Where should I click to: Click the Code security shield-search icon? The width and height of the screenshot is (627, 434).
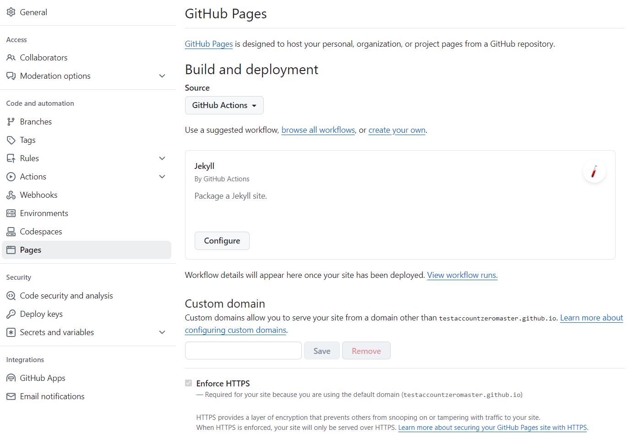point(11,296)
